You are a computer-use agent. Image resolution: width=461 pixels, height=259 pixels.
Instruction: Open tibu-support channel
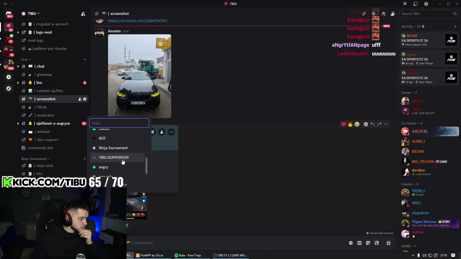pos(53,140)
